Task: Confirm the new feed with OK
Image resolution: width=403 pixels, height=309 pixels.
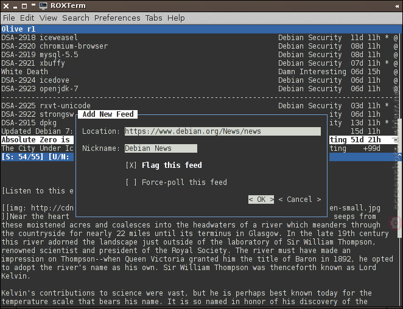Action: [261, 200]
